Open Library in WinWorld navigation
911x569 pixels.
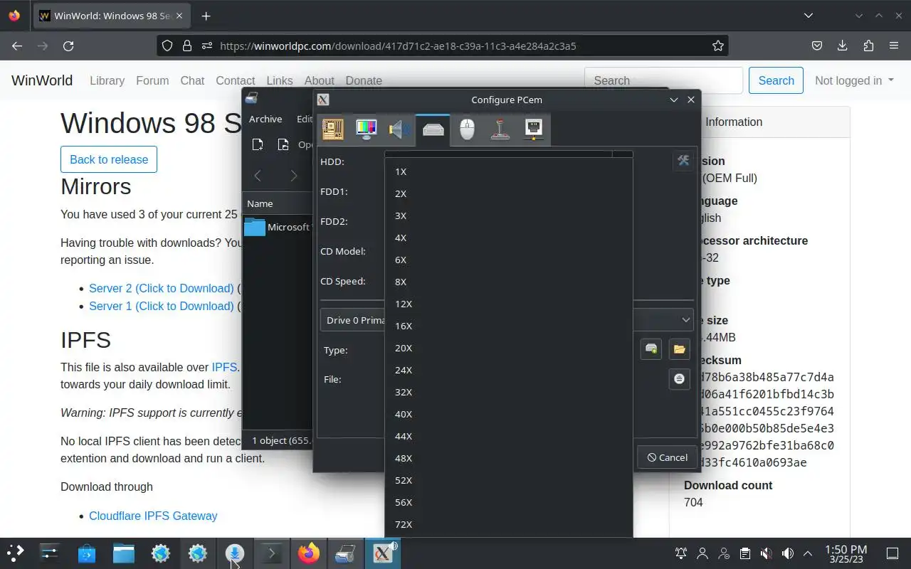pyautogui.click(x=107, y=80)
